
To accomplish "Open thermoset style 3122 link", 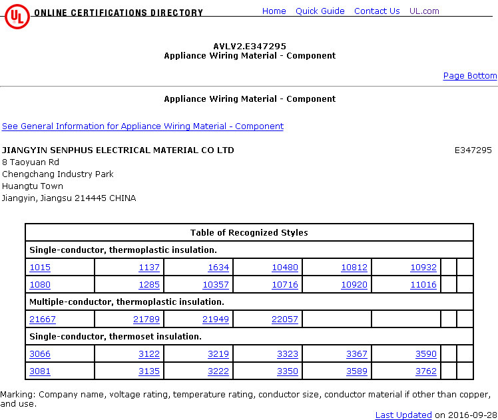I will pos(149,353).
